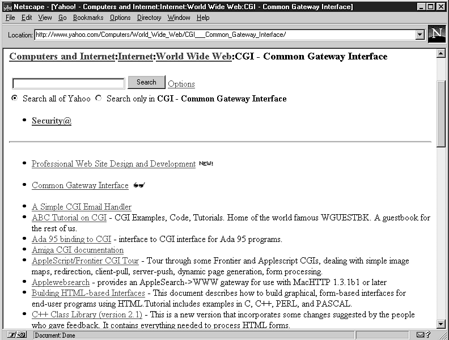The image size is (449, 340).
Task: Click the Netscape window system icon
Action: (7, 7)
